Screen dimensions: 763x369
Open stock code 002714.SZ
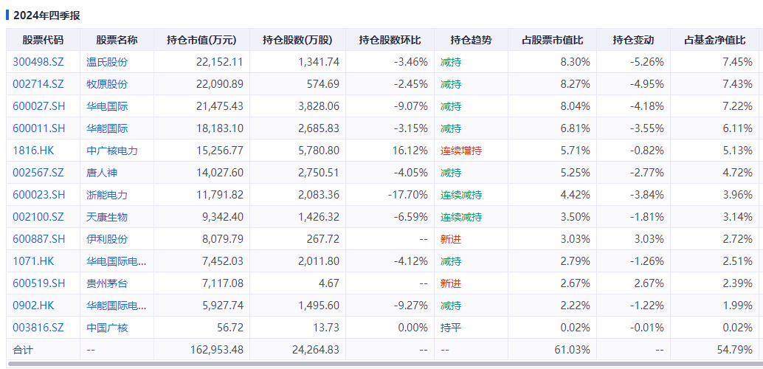(38, 84)
